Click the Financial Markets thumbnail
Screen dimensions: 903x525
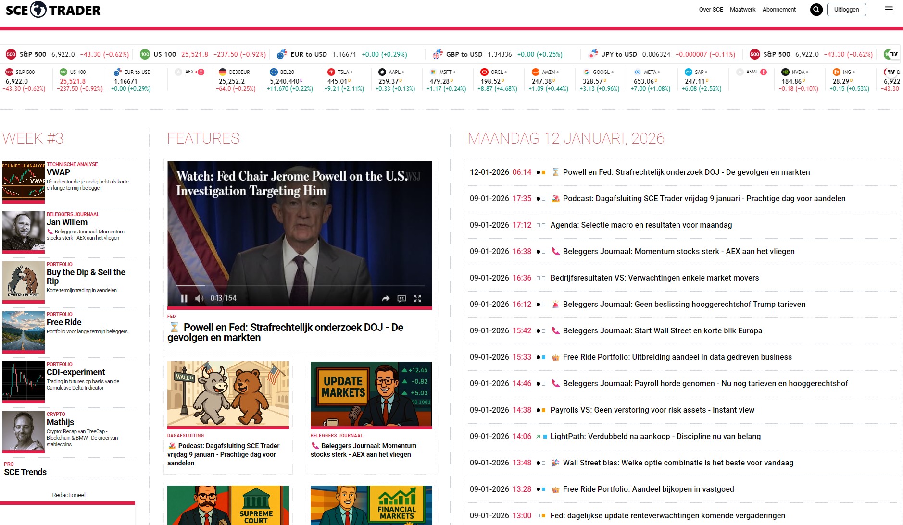371,505
